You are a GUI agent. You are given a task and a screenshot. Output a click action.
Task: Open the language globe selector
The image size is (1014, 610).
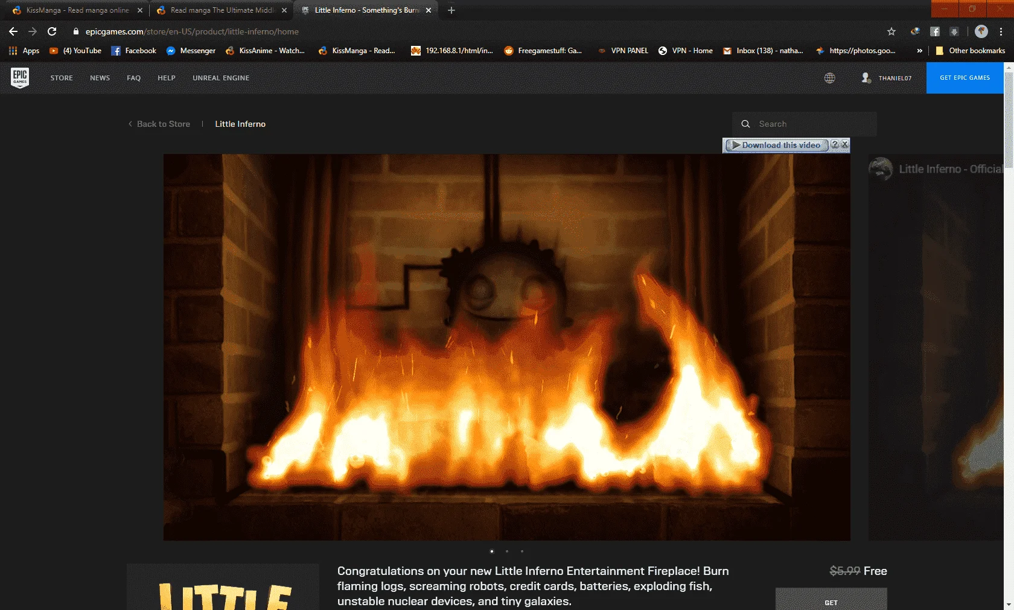pyautogui.click(x=830, y=78)
